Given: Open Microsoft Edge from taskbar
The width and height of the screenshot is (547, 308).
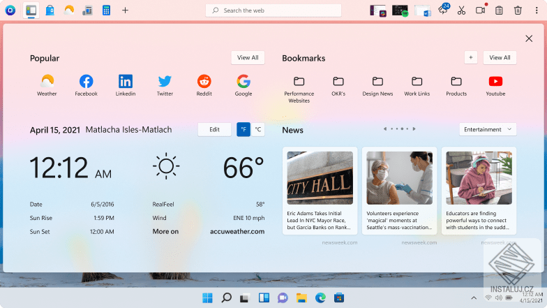Looking at the screenshot, I should [x=320, y=298].
